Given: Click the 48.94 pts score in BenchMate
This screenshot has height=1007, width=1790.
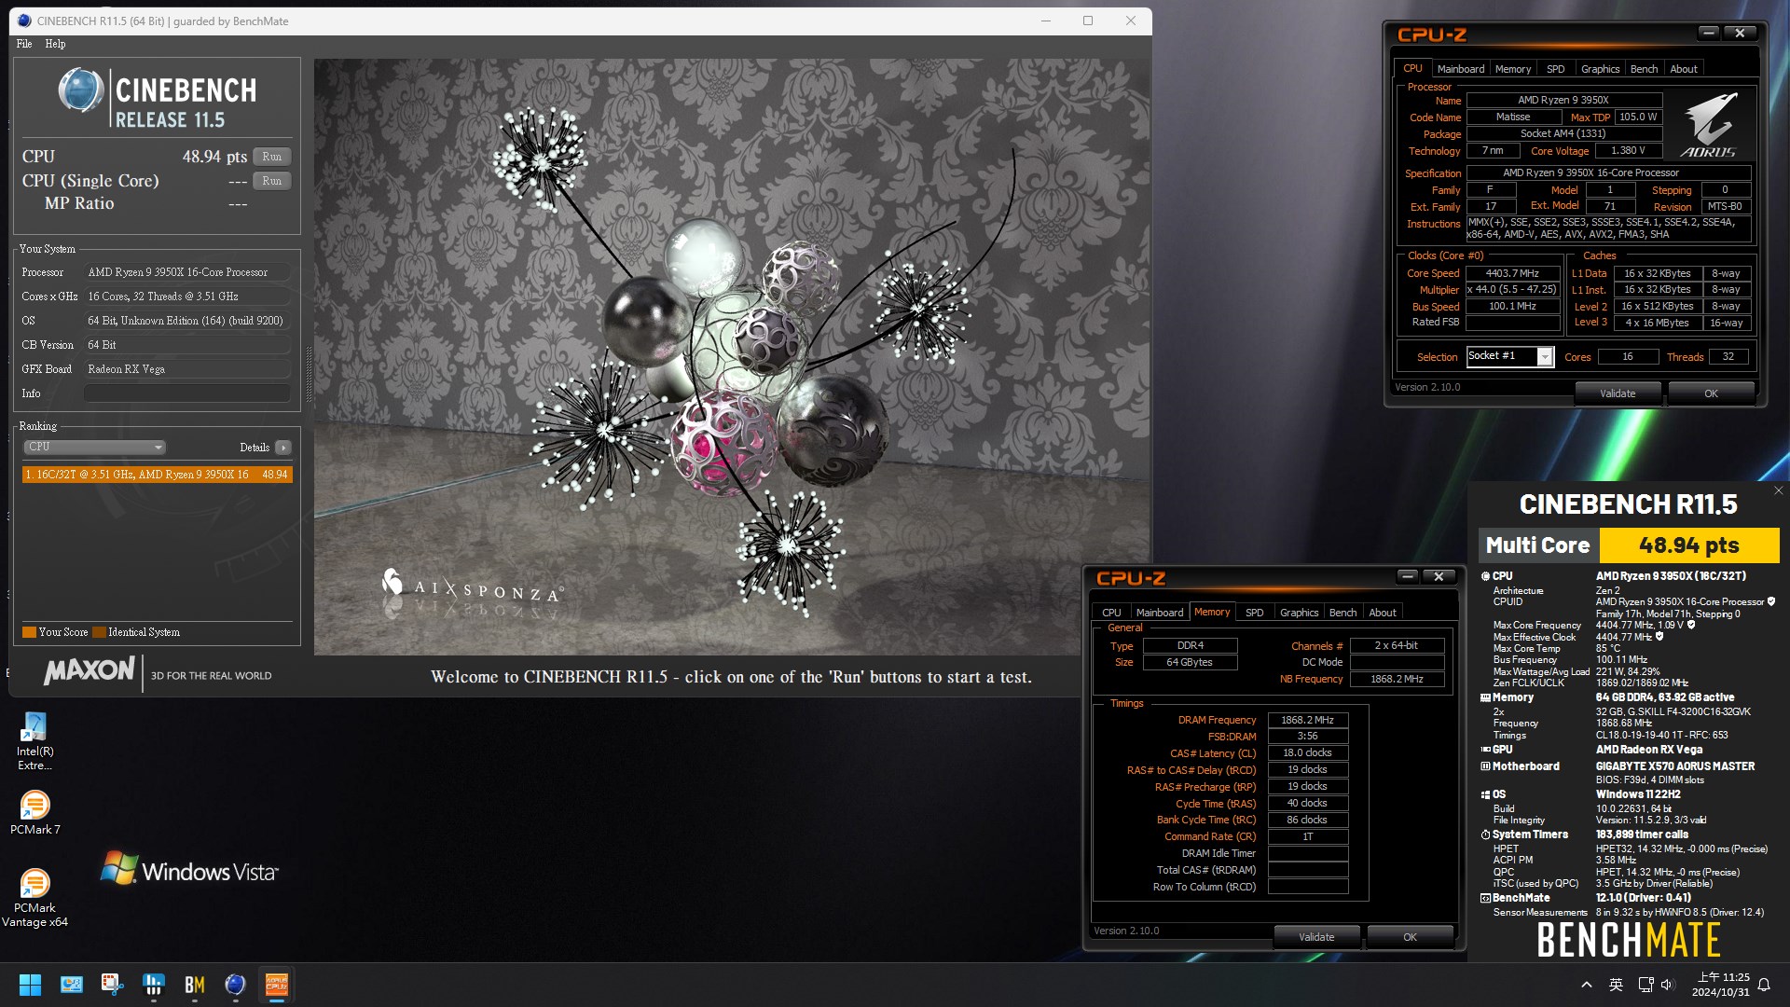Looking at the screenshot, I should (1688, 545).
